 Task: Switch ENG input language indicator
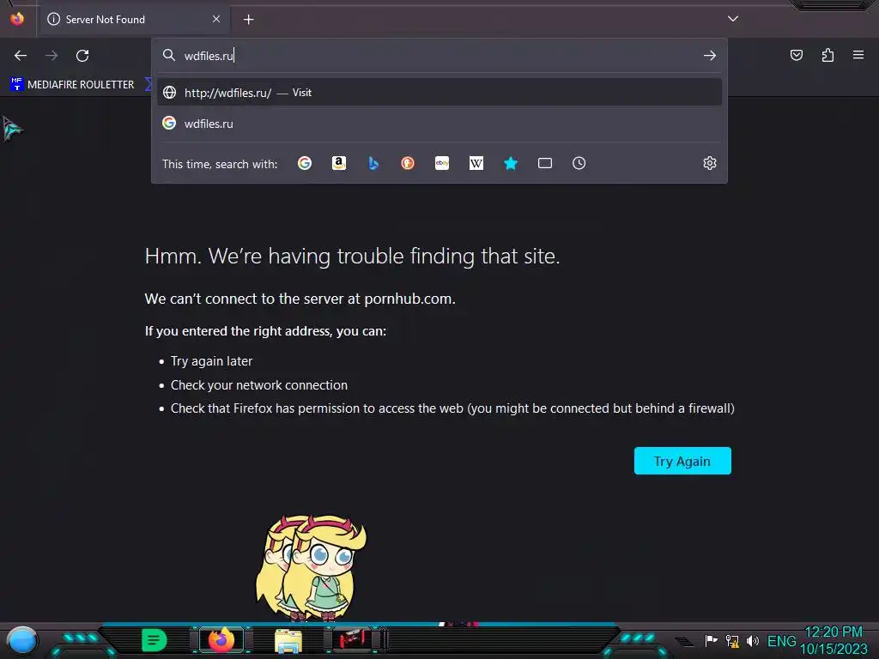coord(781,641)
